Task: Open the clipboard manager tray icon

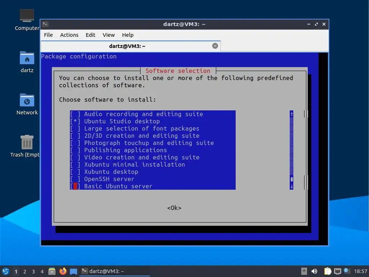Action: tap(328, 271)
